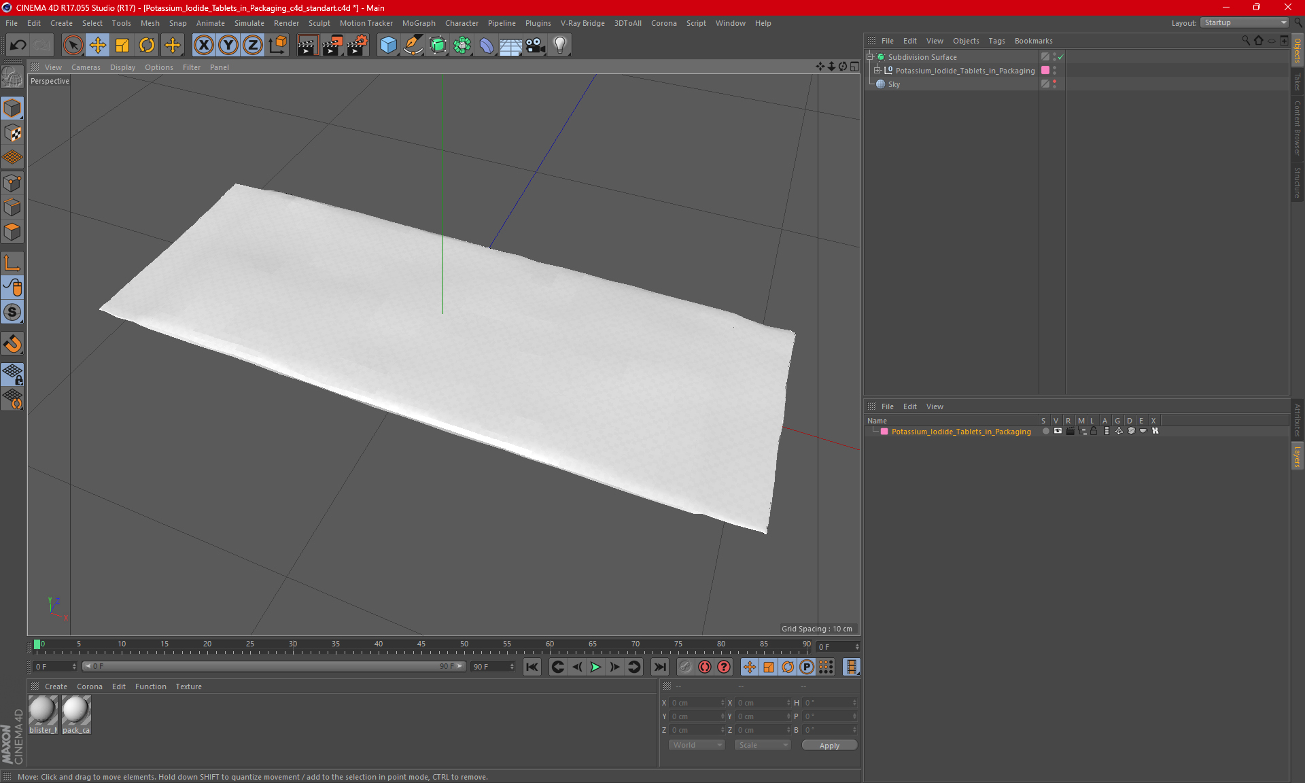1305x783 pixels.
Task: Enable the Axis tool in sidebar
Action: pos(13,263)
